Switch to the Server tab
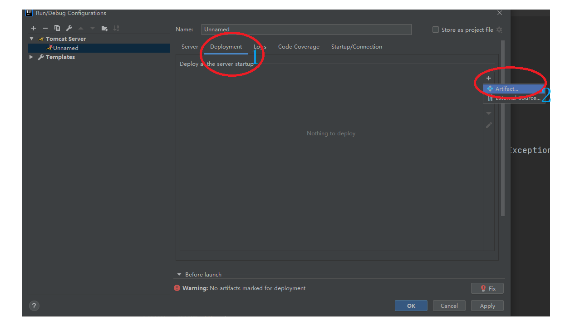Viewport: 565px width, 331px height. coord(190,47)
